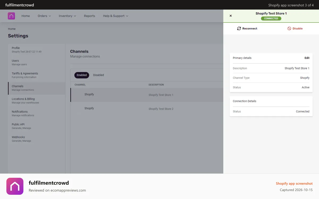Click the Primary details status Active

pyautogui.click(x=305, y=87)
